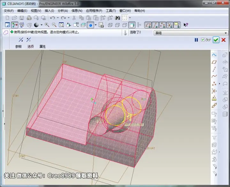Open the 文件(F) menu
This screenshot has width=230, height=187.
9,11
